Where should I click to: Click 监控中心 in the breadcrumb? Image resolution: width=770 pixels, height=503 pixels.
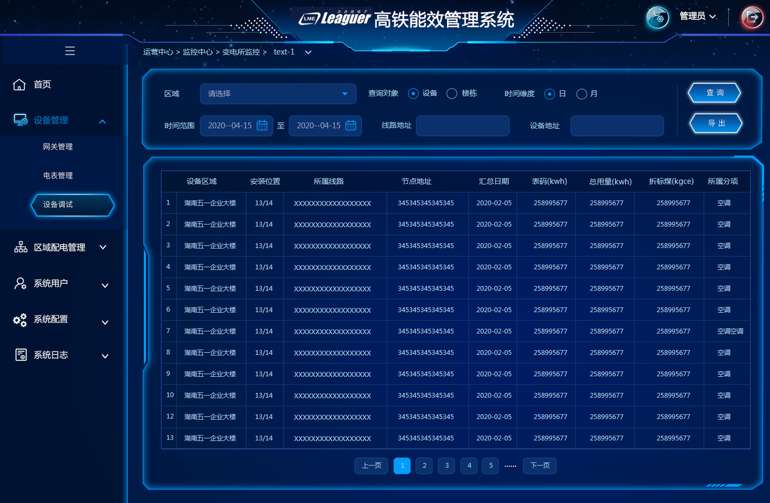click(198, 52)
